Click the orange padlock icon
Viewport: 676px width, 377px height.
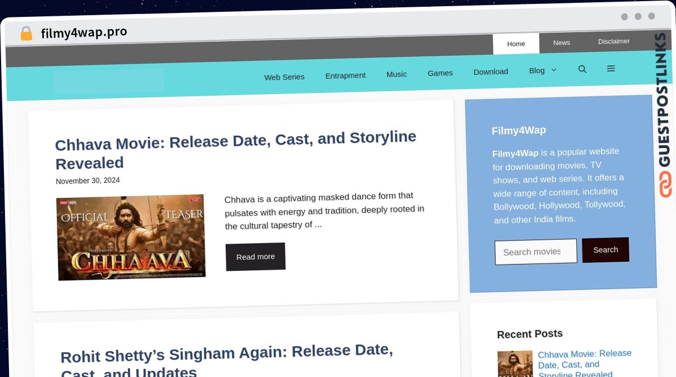point(26,34)
